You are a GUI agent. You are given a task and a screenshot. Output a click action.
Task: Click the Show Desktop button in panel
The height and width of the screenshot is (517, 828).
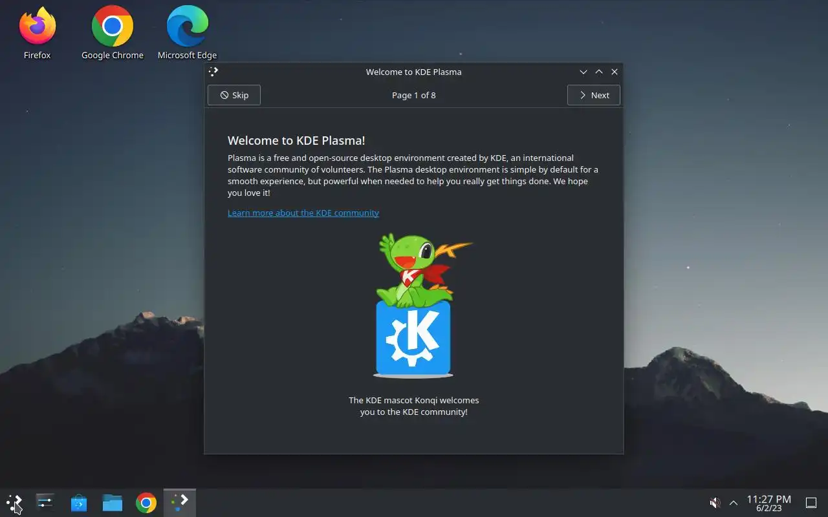pos(811,503)
